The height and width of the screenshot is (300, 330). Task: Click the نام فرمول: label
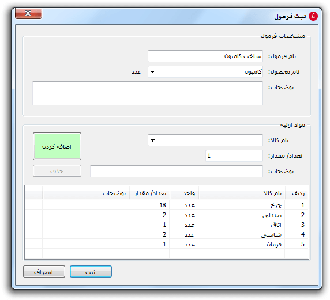coord(282,56)
